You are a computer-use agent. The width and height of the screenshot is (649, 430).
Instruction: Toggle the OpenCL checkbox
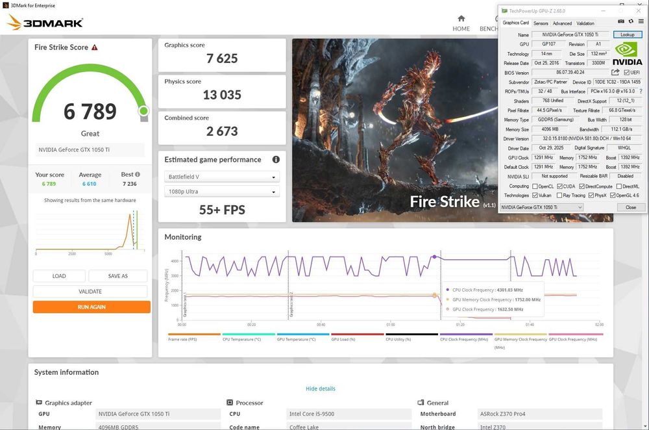click(x=535, y=186)
